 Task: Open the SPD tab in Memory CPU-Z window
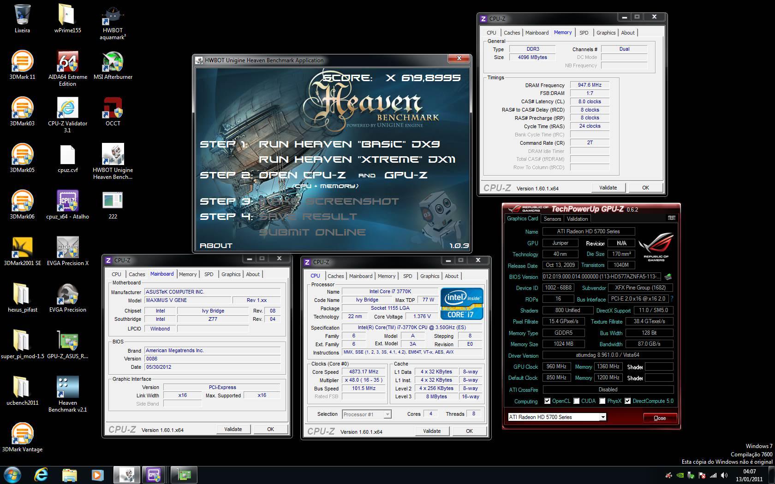coord(584,33)
